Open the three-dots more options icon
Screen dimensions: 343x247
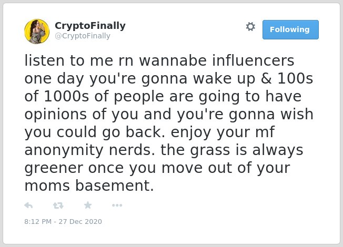(x=117, y=205)
